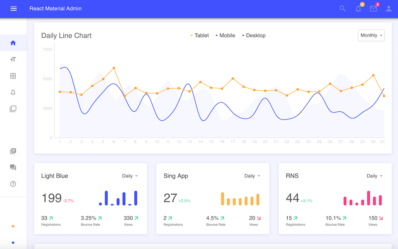The height and width of the screenshot is (249, 398).
Task: Open messages envelope in header
Action: pyautogui.click(x=373, y=8)
